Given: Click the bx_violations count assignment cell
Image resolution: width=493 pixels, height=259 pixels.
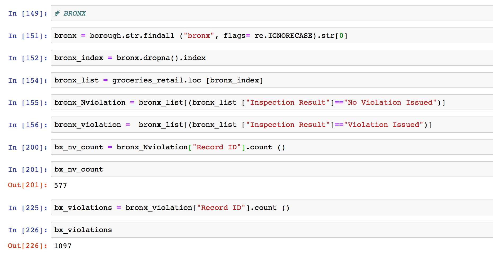Looking at the screenshot, I should click(272, 207).
